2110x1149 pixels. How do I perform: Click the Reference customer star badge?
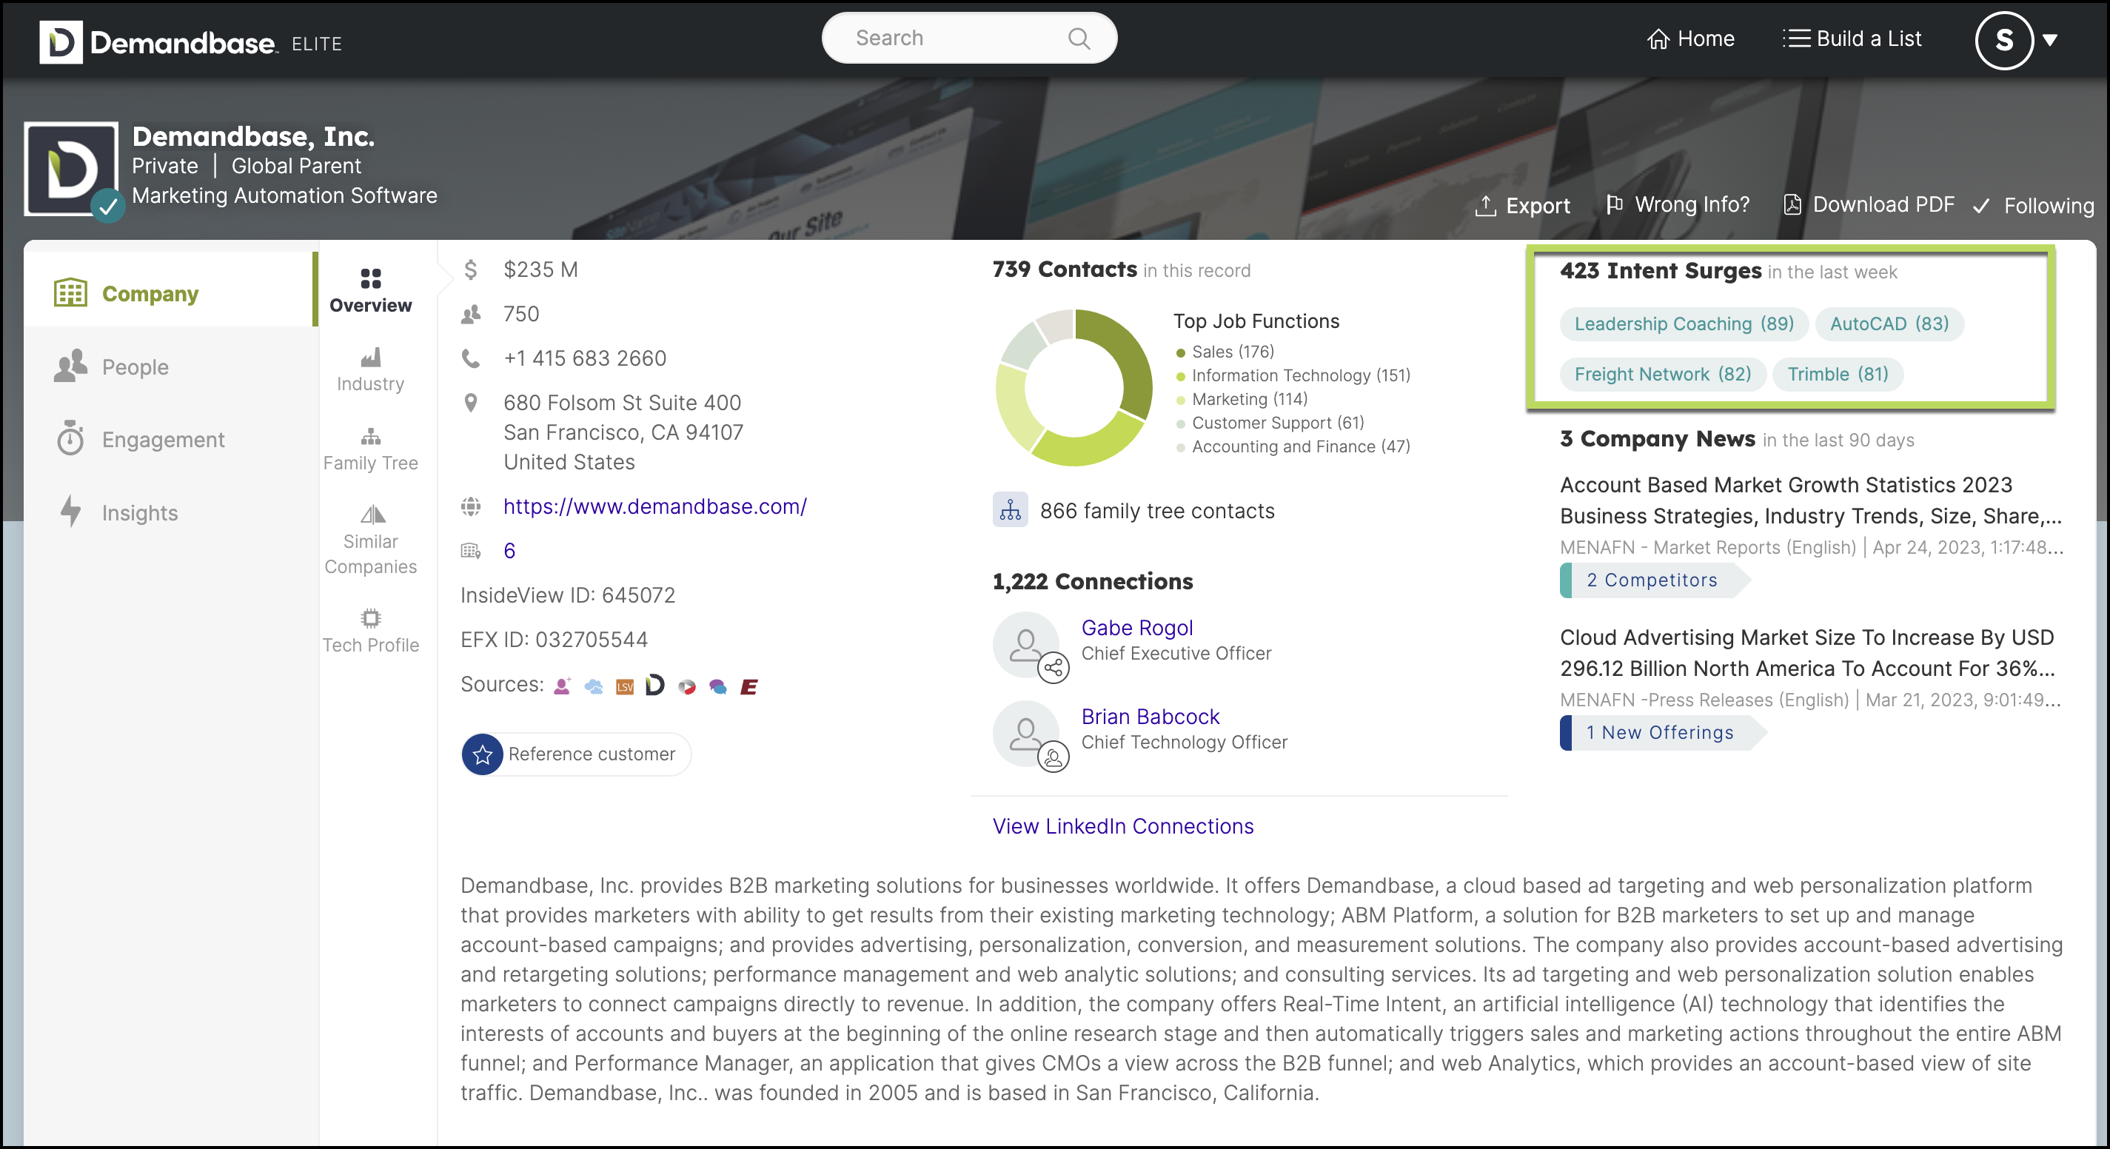coord(483,754)
